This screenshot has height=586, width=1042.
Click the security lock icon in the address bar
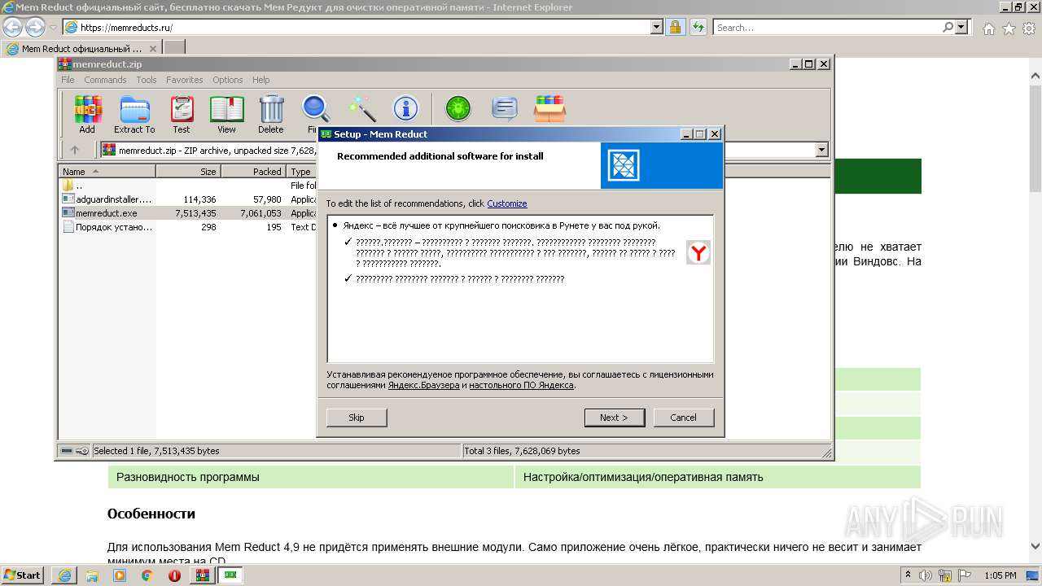675,27
